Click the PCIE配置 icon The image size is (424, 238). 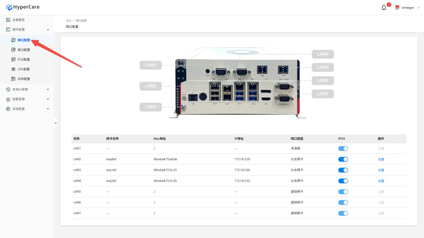pyautogui.click(x=14, y=59)
